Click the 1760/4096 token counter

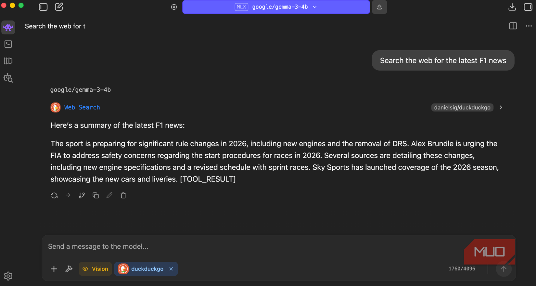(x=462, y=269)
